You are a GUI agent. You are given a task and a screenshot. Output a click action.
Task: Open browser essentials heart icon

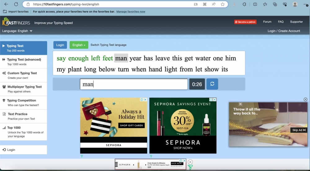(x=285, y=4)
